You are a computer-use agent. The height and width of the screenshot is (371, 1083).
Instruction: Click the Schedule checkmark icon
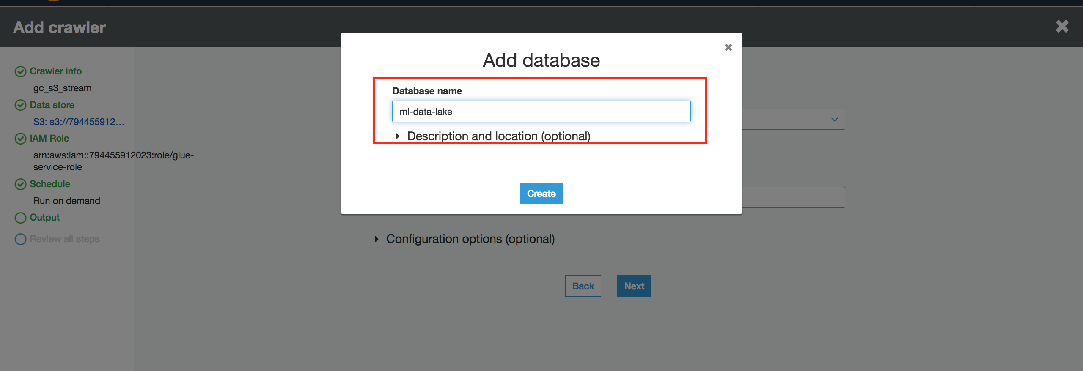click(x=20, y=184)
